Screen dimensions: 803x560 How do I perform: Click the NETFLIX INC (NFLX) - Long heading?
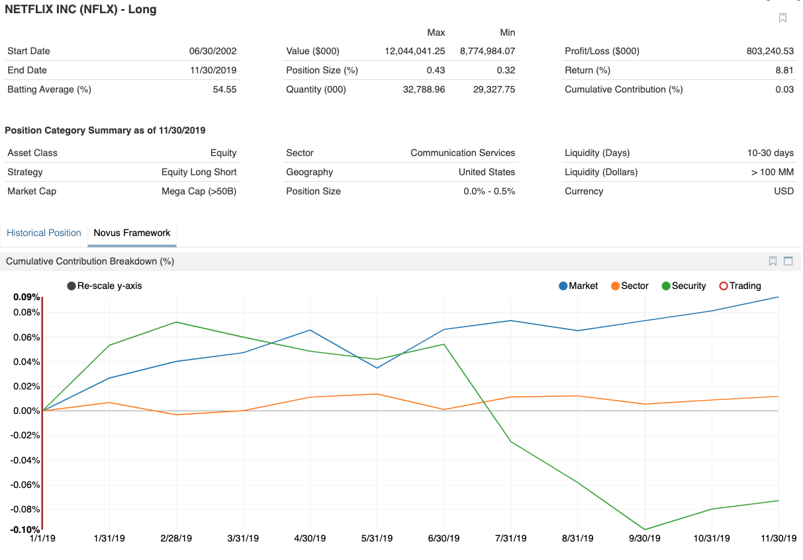[81, 10]
